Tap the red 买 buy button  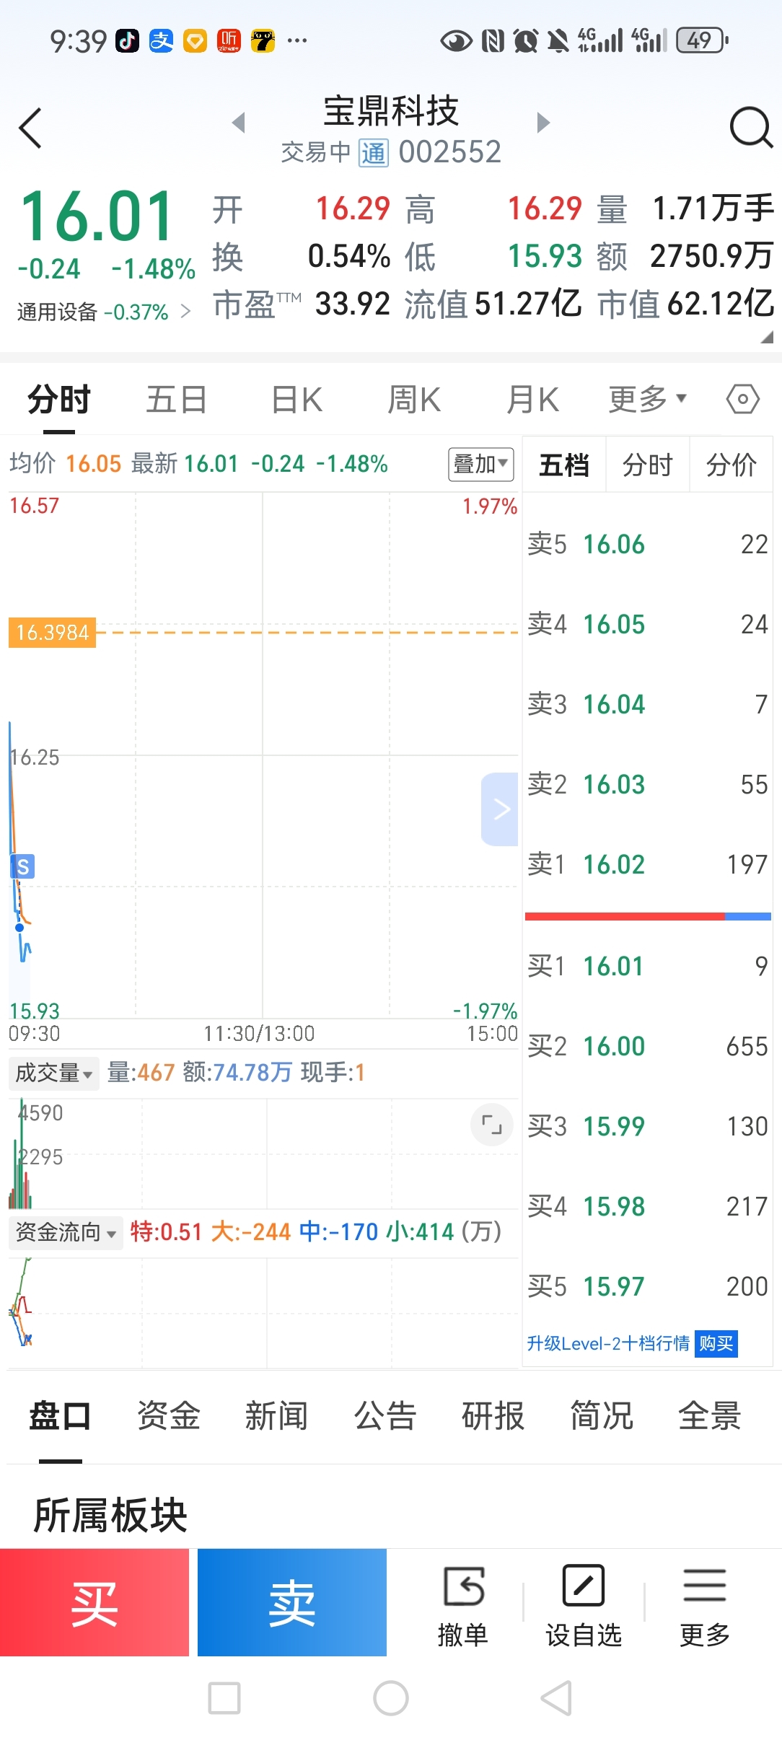[x=95, y=1602]
